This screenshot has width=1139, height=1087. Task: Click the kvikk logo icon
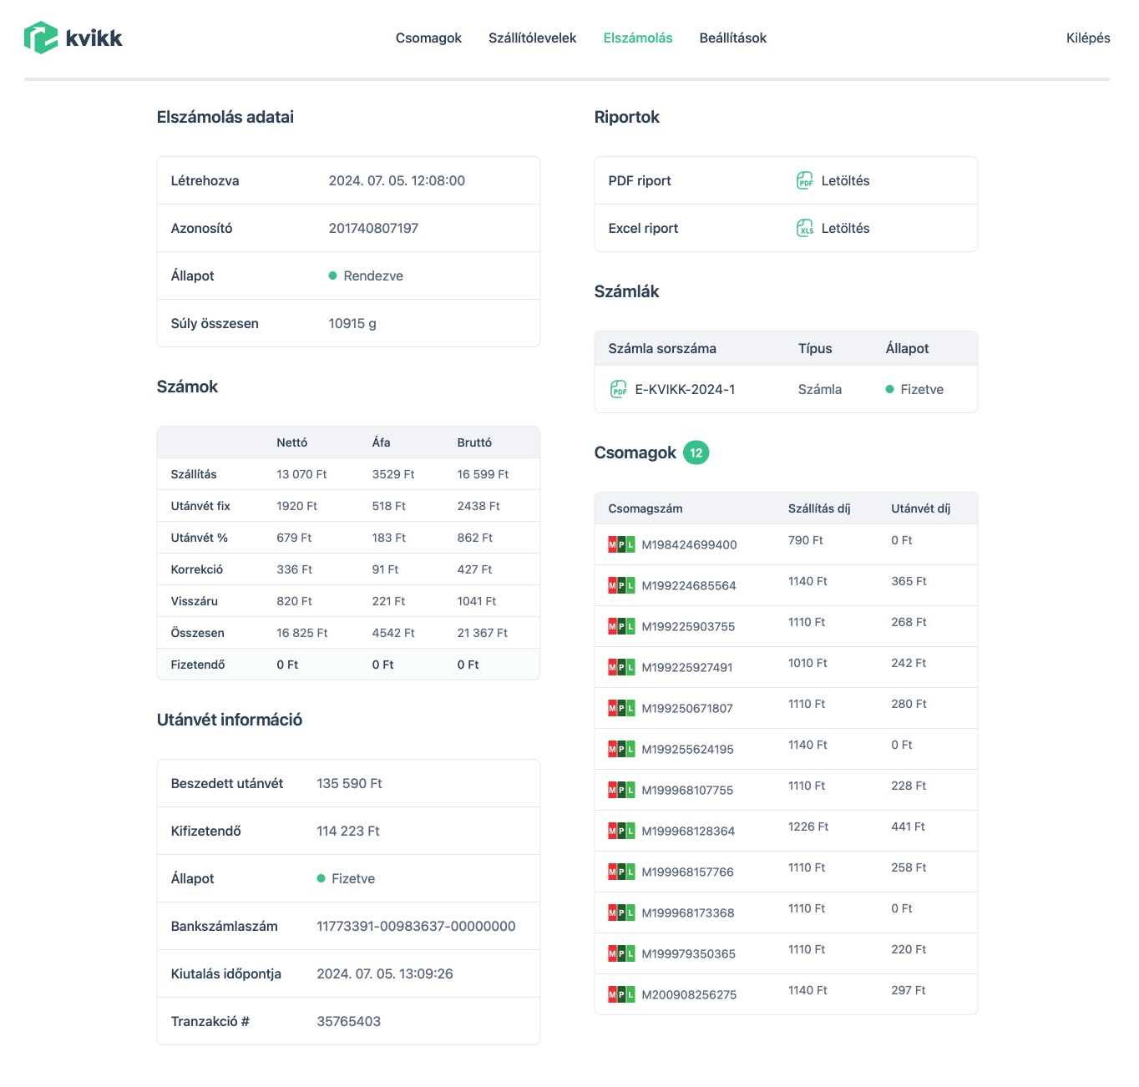point(41,38)
